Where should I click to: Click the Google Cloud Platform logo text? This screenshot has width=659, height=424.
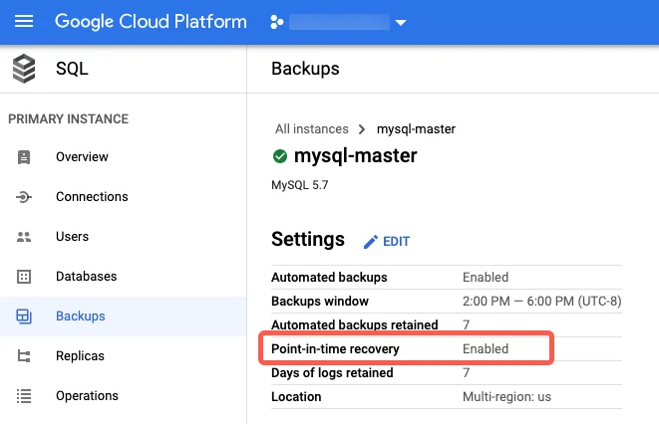coord(151,22)
